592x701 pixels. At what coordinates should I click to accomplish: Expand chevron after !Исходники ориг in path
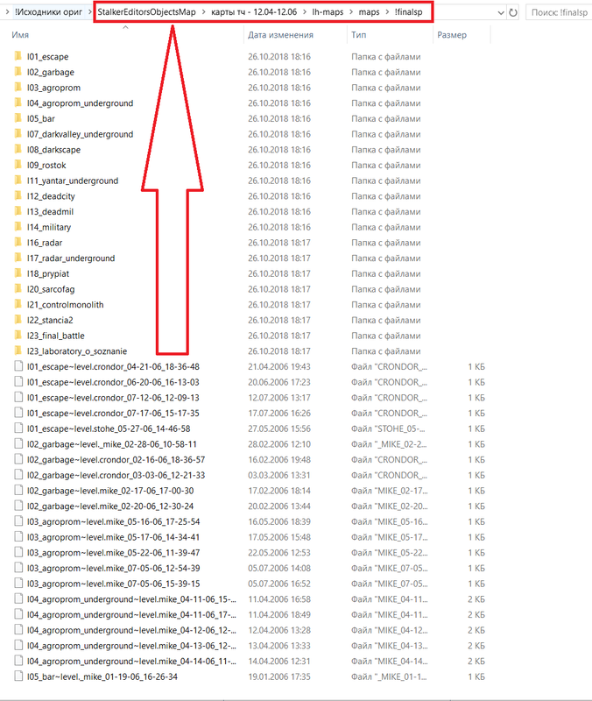pyautogui.click(x=88, y=12)
